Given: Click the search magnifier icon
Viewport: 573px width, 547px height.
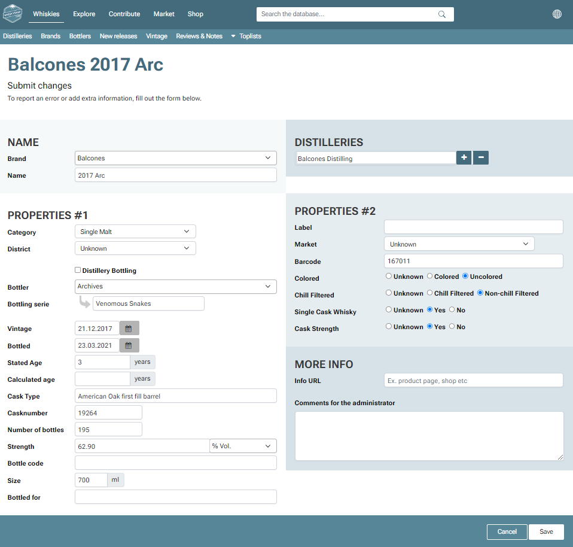Looking at the screenshot, I should [442, 14].
